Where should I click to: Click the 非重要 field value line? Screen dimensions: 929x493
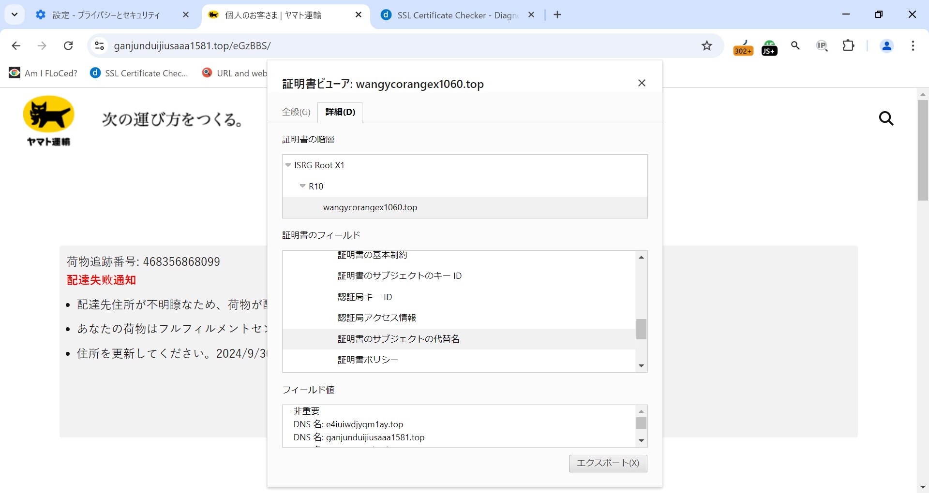pos(306,411)
